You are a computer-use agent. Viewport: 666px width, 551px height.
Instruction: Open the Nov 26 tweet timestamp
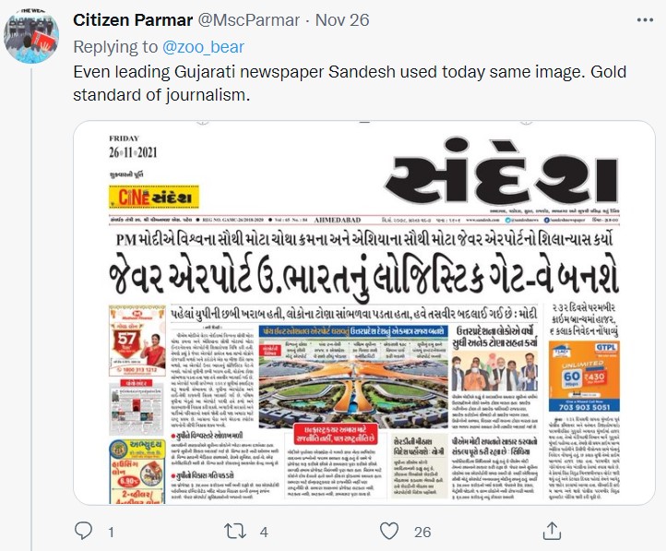click(342, 20)
